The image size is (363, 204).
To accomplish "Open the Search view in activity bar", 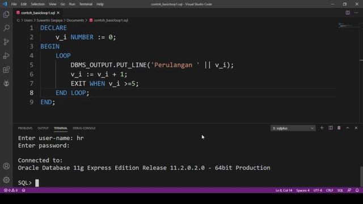I will click(x=6, y=28).
